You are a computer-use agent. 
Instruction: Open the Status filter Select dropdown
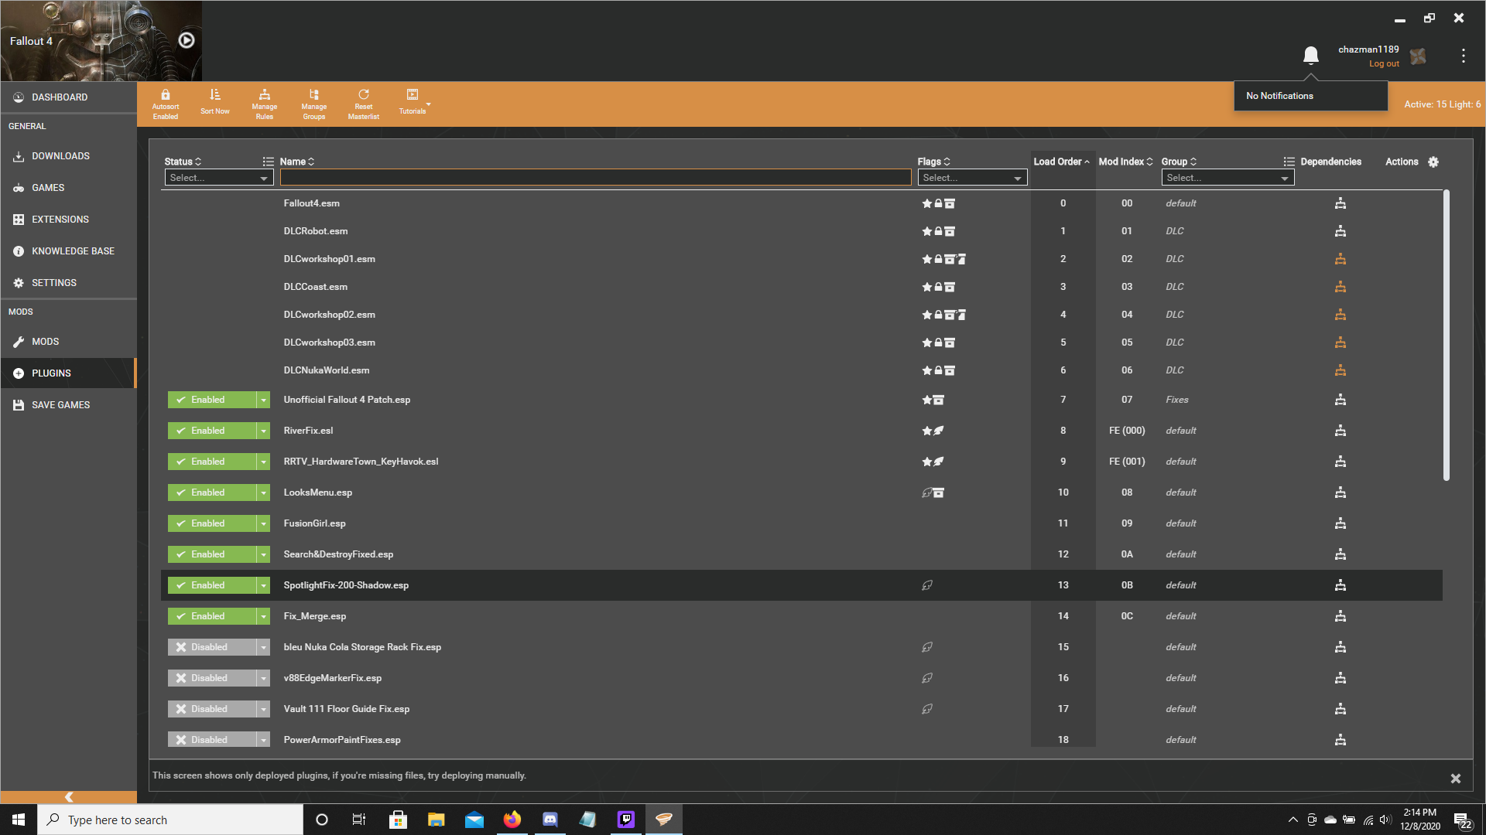(219, 178)
